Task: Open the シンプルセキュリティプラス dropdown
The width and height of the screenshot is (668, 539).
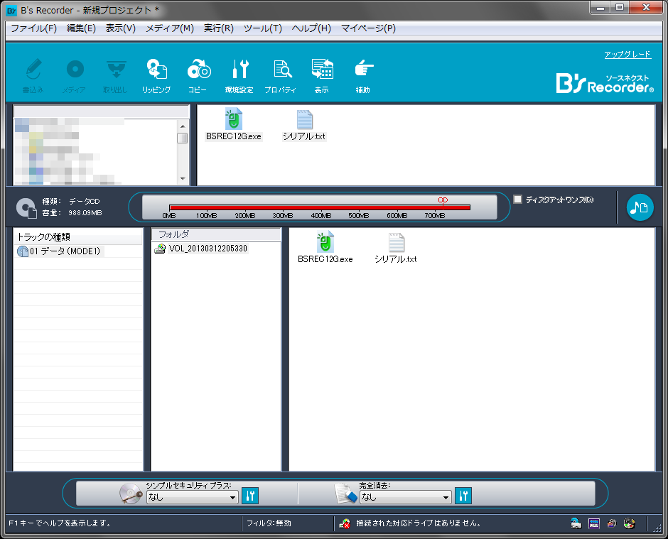Action: click(x=192, y=497)
